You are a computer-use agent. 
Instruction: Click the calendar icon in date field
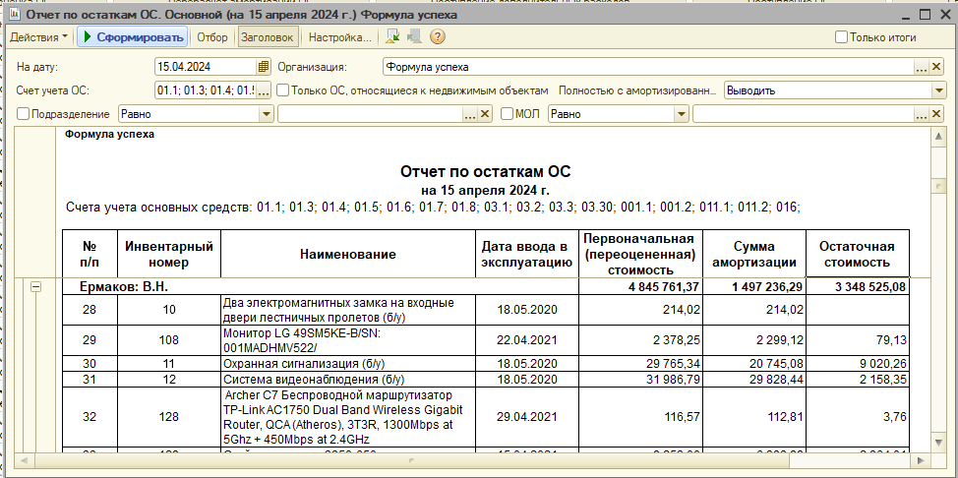click(263, 67)
